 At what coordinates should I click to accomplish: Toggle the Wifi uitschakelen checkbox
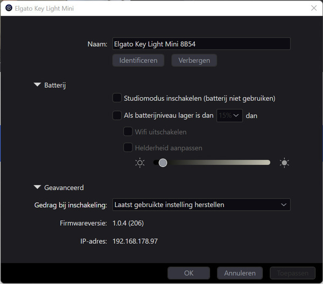128,131
